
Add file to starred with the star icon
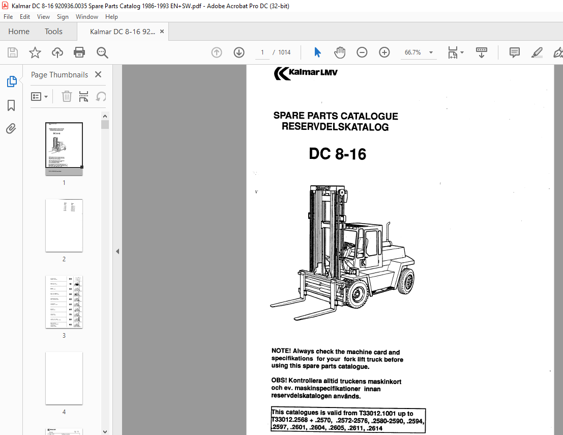click(x=35, y=52)
